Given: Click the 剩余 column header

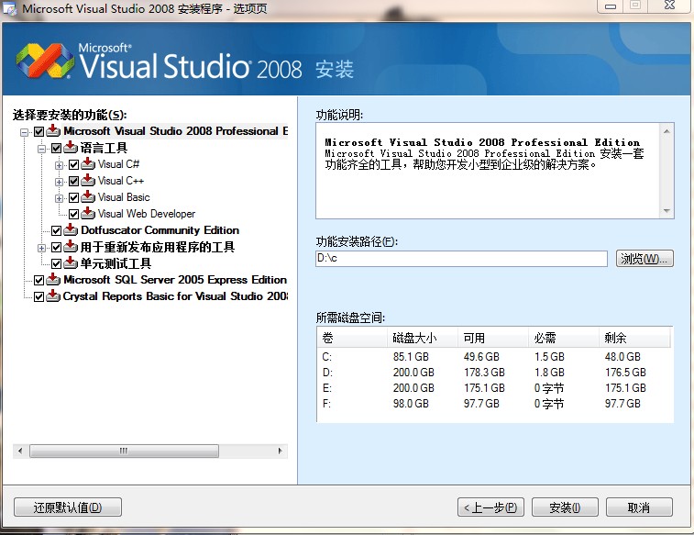Looking at the screenshot, I should (634, 338).
